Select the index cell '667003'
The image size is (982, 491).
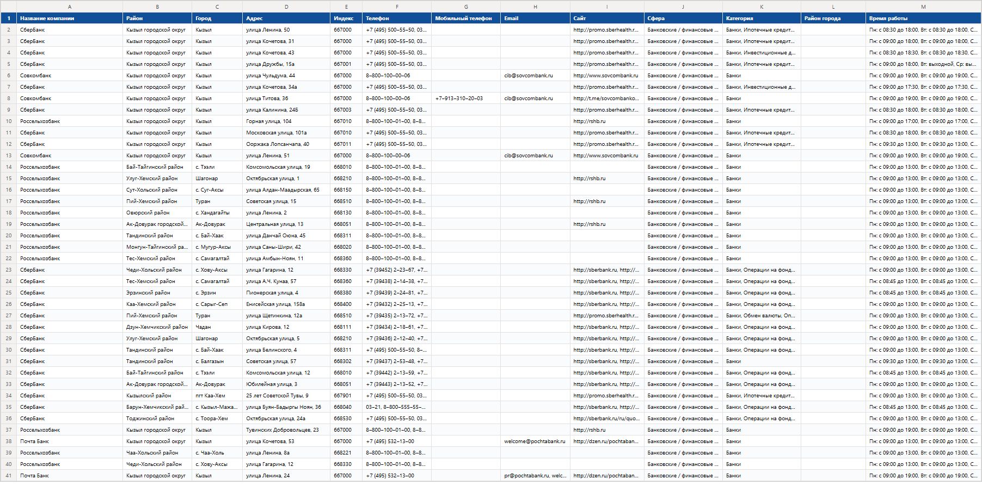(x=346, y=110)
